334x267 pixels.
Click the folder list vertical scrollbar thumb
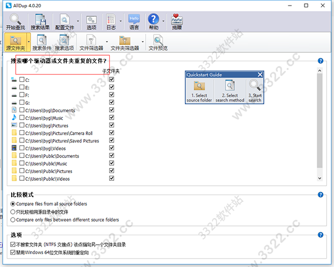pyautogui.click(x=320, y=121)
